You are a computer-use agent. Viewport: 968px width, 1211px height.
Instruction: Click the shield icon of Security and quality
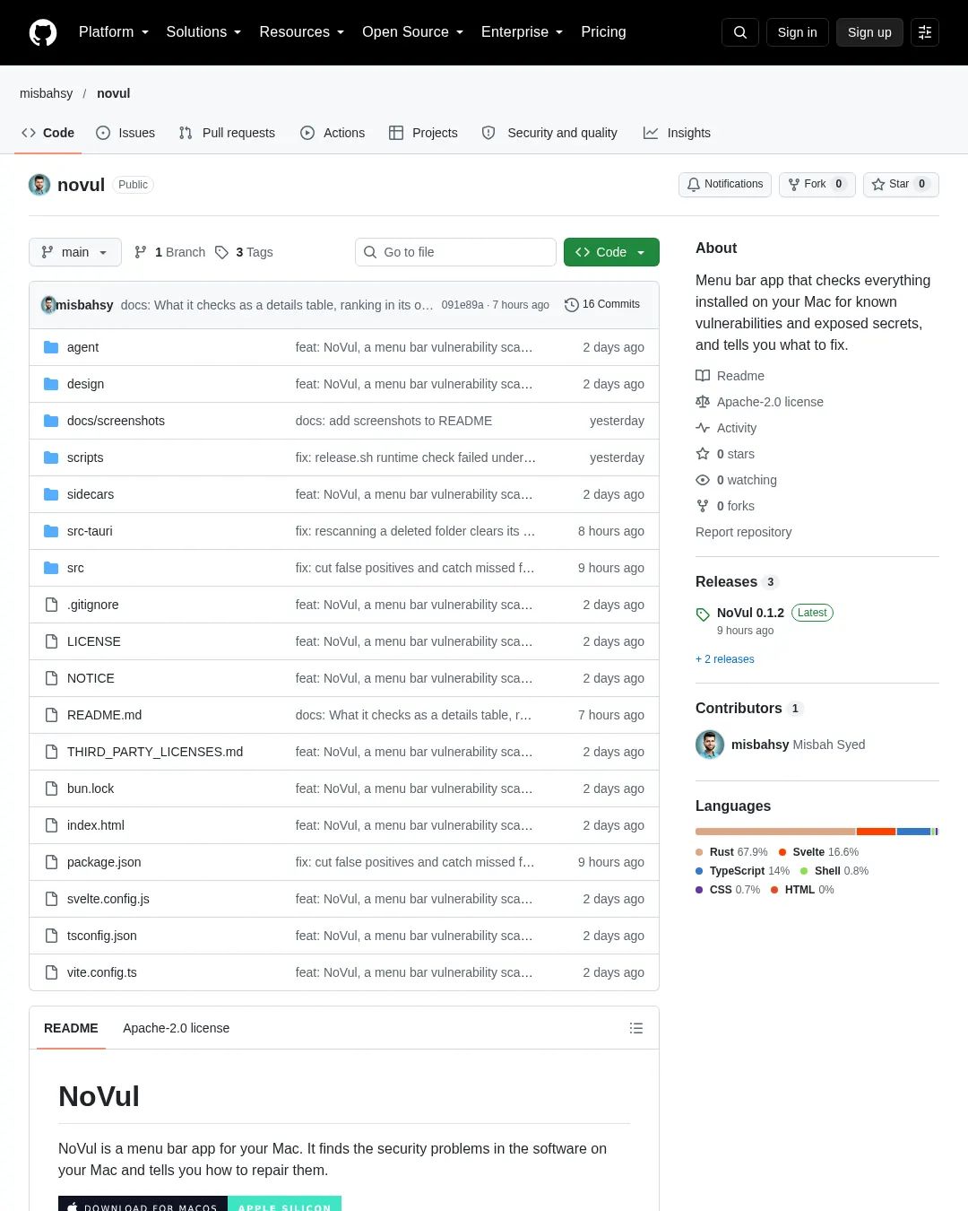coord(488,133)
